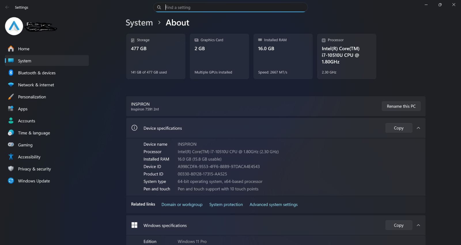Click the Processor value in device specifications
461x245 pixels.
point(228,152)
